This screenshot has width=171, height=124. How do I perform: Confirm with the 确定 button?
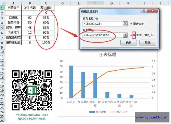(129, 43)
